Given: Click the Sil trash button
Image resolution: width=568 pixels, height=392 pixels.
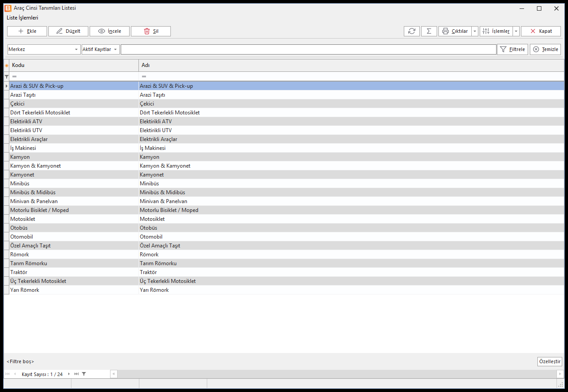Looking at the screenshot, I should [151, 31].
